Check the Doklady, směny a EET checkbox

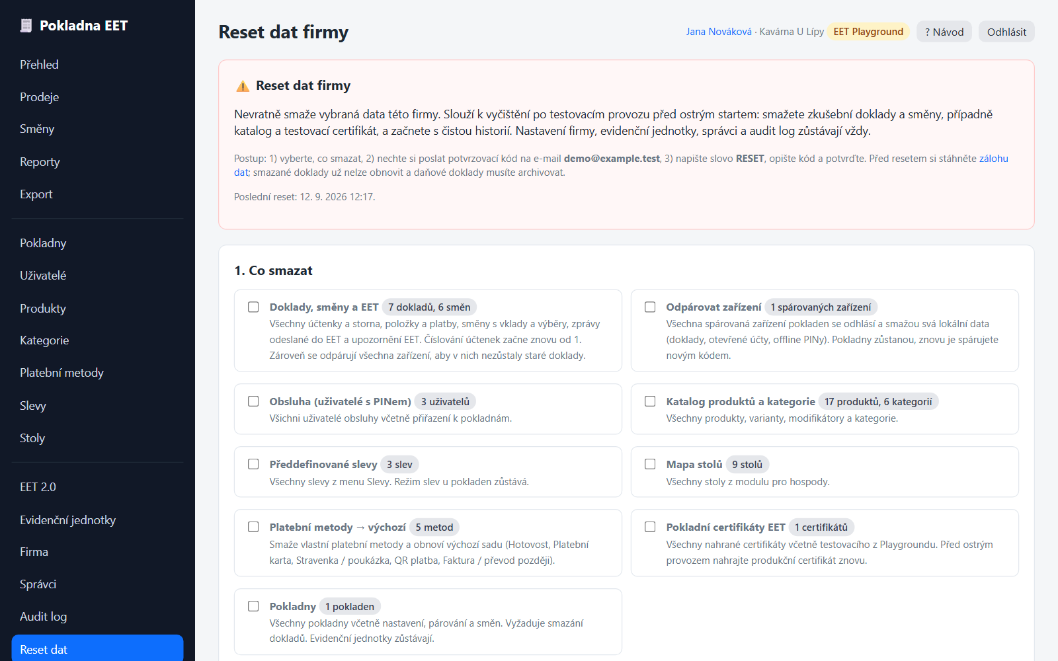pos(253,307)
